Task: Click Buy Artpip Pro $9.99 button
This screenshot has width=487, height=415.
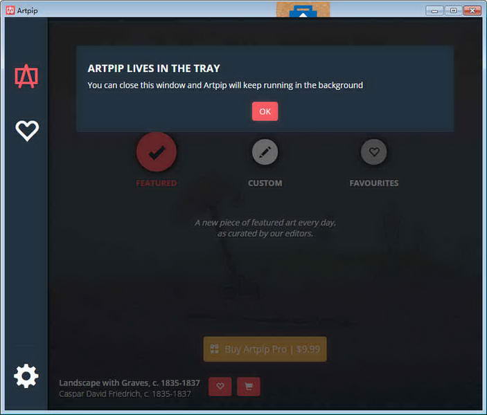Action: (x=265, y=349)
